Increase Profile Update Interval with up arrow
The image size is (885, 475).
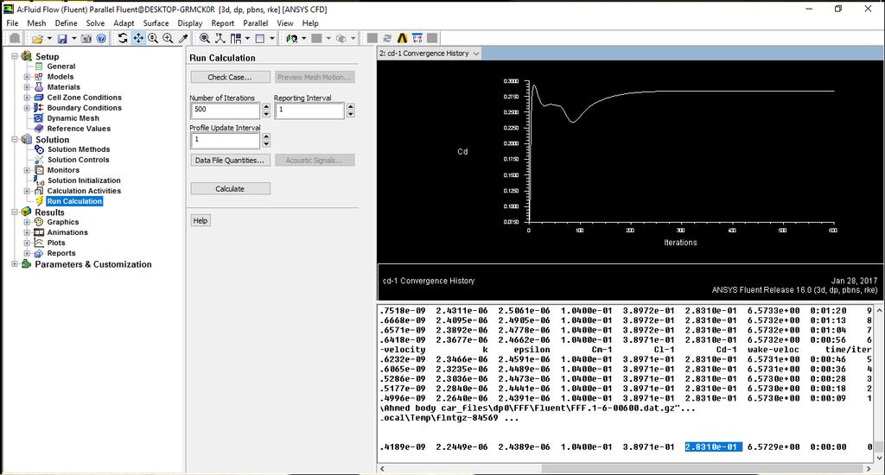point(266,136)
